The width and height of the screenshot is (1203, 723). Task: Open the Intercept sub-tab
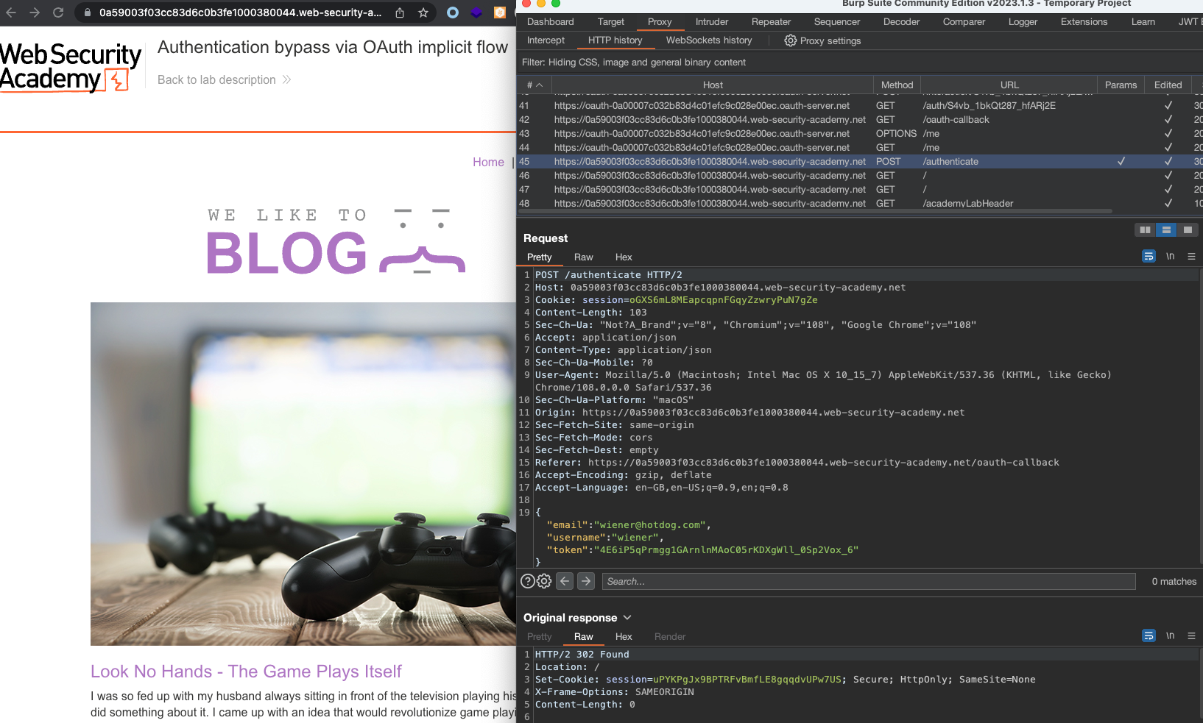click(546, 40)
